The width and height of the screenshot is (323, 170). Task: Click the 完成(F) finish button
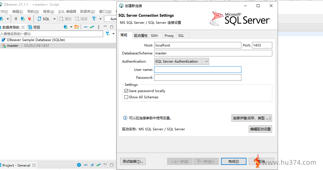233,161
